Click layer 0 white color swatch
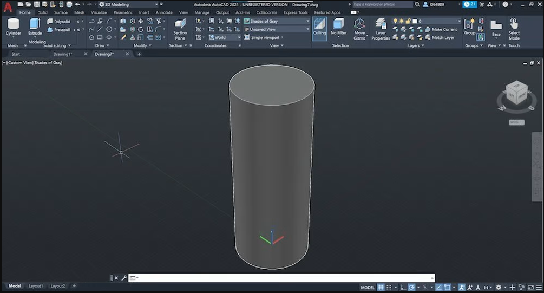 (x=415, y=21)
